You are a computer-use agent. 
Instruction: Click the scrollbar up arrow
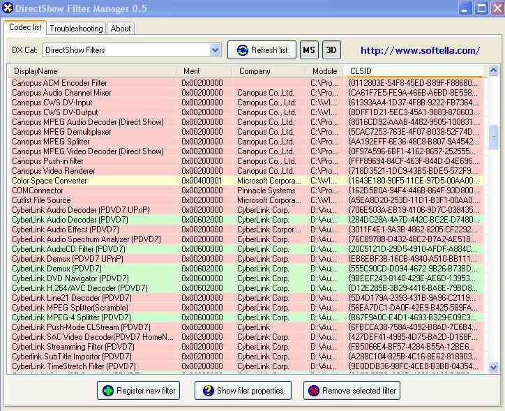[x=493, y=70]
